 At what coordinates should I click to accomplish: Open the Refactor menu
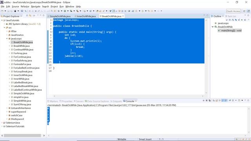tap(25, 7)
